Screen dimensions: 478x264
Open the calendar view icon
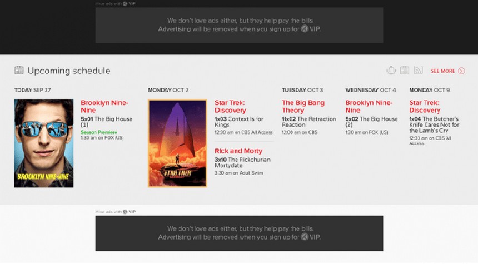(x=405, y=71)
